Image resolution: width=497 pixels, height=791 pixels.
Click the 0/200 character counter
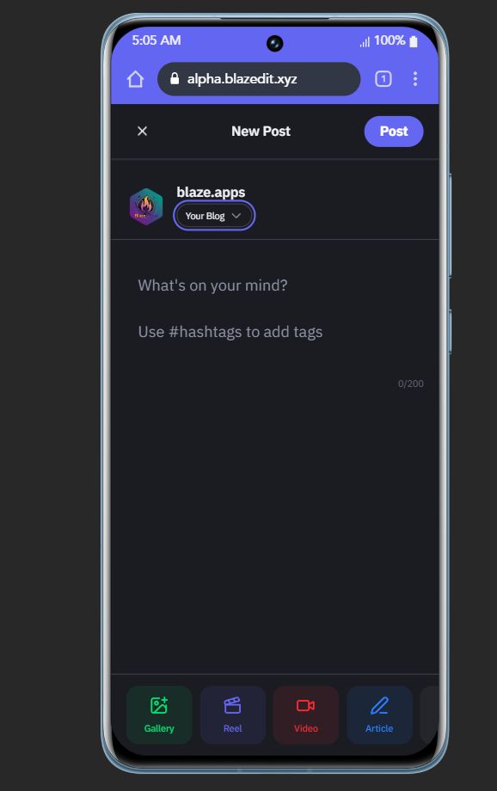click(x=411, y=384)
